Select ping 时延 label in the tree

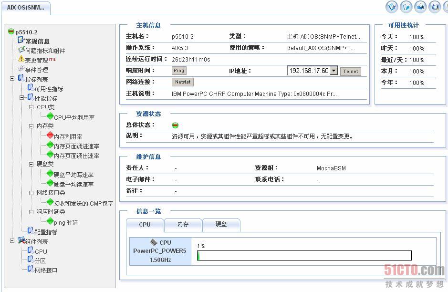click(66, 222)
